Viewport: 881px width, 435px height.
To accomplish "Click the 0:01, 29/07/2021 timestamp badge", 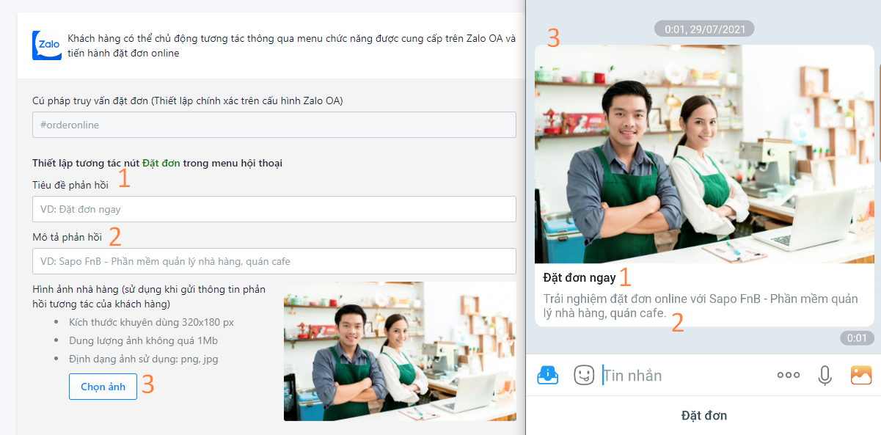I will point(704,29).
